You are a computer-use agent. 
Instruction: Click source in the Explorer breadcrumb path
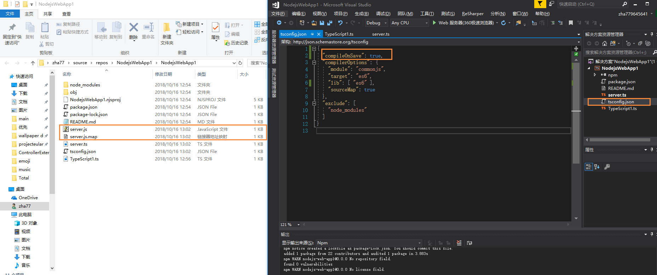pos(80,63)
